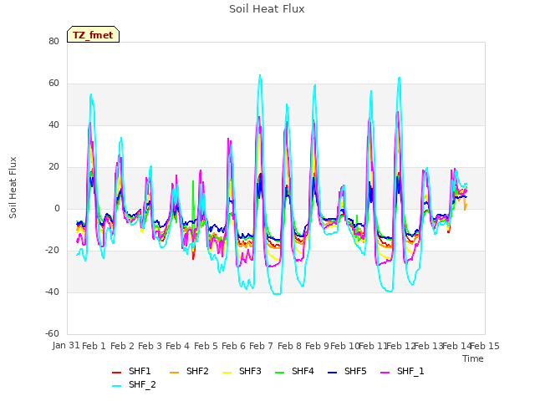Toggle SHF_2 legend entry
Screen dimensions: 535x401
pyautogui.click(x=134, y=385)
